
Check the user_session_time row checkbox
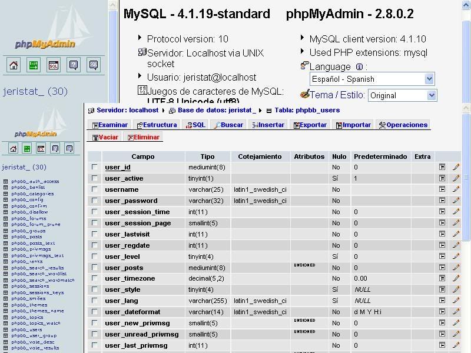click(95, 212)
